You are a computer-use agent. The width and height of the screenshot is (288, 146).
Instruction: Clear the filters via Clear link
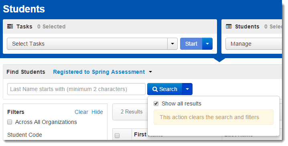[81, 112]
